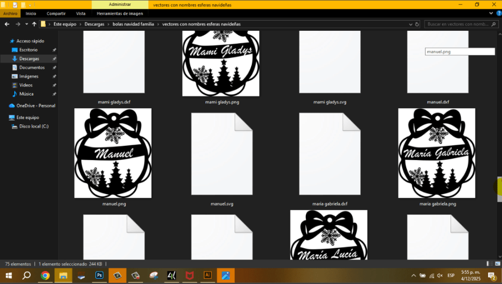Select the maria gabriela.png thumbnail
The height and width of the screenshot is (284, 502).
[437, 153]
